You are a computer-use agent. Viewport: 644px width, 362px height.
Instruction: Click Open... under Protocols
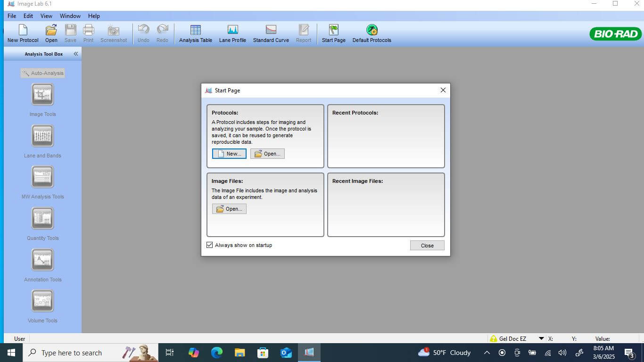pyautogui.click(x=267, y=154)
